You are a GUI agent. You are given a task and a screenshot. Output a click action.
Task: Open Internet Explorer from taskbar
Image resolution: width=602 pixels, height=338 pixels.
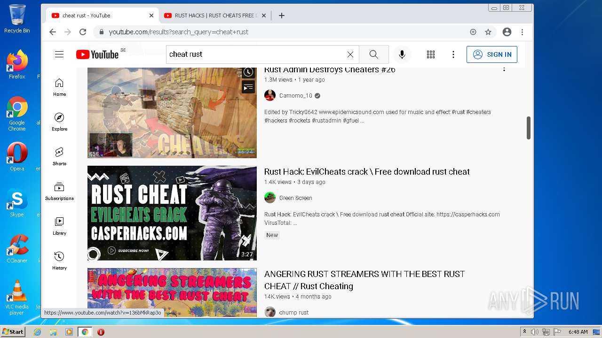point(38,332)
